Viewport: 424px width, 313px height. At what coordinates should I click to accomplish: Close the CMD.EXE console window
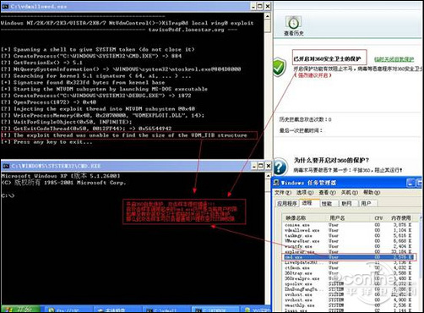pyautogui.click(x=269, y=166)
